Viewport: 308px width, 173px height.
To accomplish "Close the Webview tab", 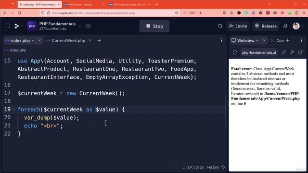I will [x=264, y=40].
